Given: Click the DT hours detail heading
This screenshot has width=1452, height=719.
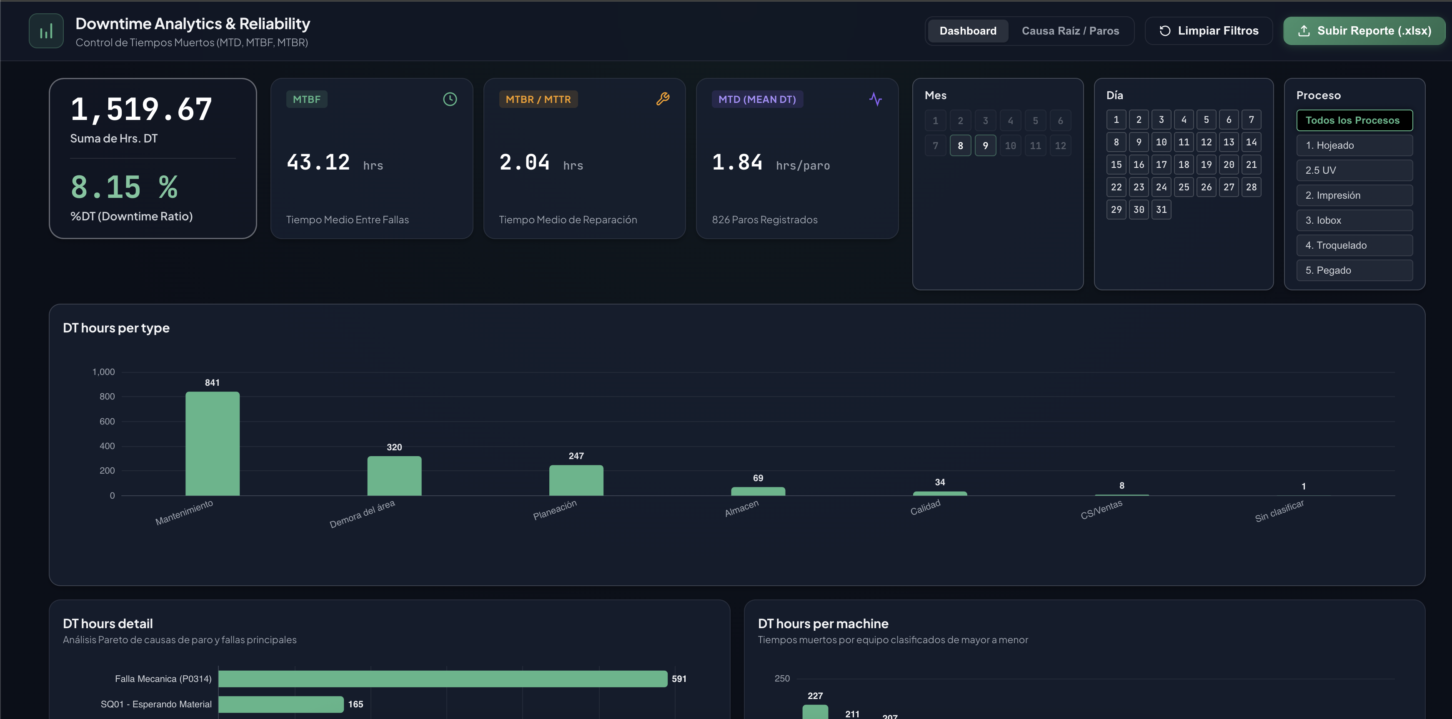Looking at the screenshot, I should click(108, 624).
